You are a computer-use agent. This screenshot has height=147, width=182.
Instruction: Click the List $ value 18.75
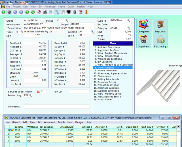click(120, 137)
